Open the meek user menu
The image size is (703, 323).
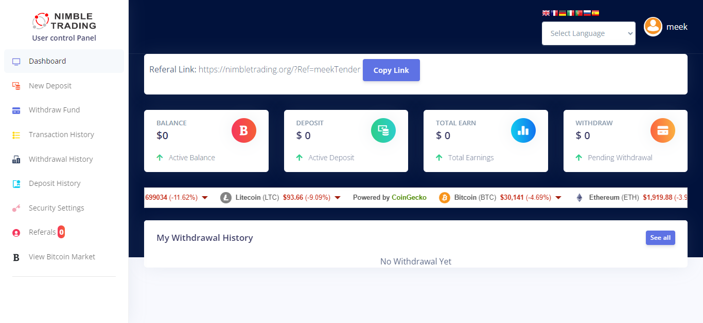pos(676,27)
